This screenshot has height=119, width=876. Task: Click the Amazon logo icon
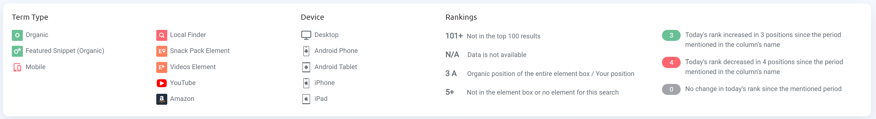click(161, 99)
